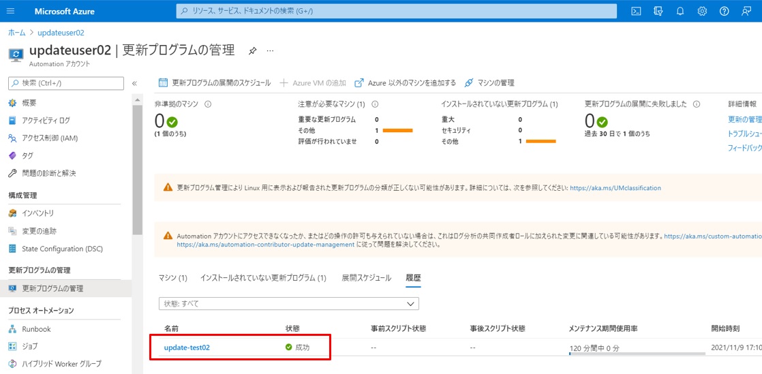Click Azure 以外のマシンを追加する

click(405, 83)
